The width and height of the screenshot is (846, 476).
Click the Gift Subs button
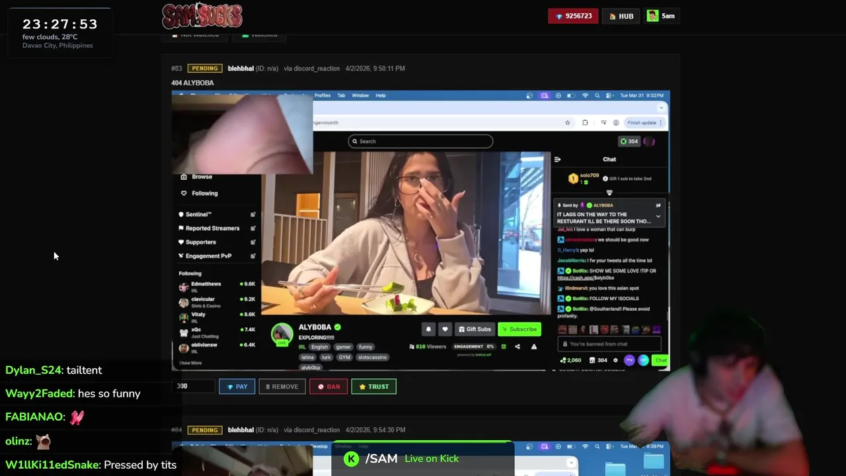(475, 329)
